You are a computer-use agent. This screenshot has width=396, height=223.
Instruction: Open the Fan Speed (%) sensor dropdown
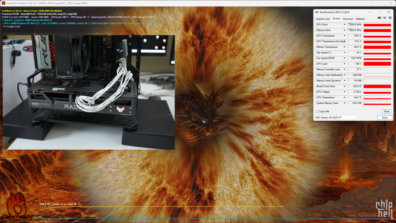coord(344,52)
